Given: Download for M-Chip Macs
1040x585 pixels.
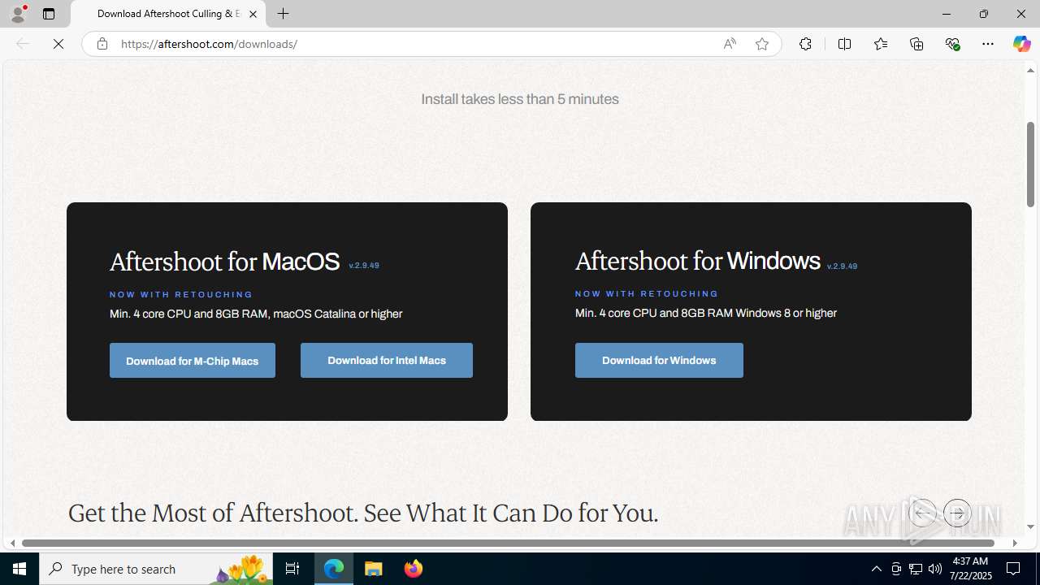Looking at the screenshot, I should point(193,361).
